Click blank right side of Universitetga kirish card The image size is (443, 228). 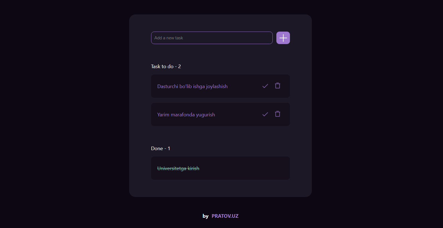click(250, 168)
